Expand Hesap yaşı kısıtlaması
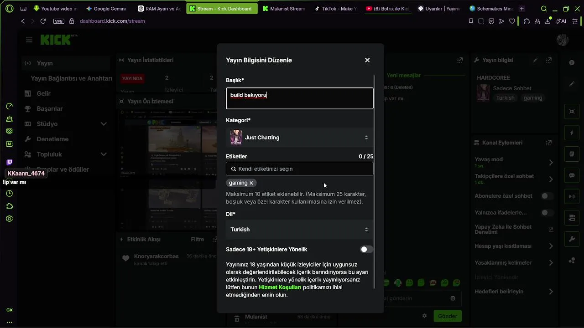 coord(551,246)
